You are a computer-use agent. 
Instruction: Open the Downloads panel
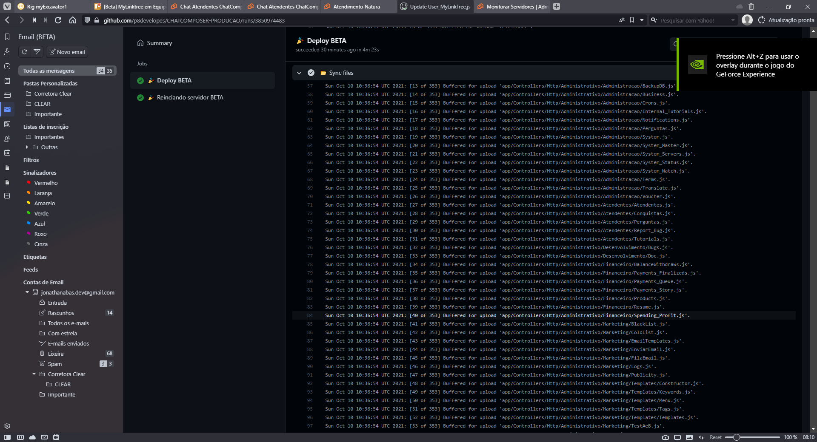pyautogui.click(x=7, y=51)
